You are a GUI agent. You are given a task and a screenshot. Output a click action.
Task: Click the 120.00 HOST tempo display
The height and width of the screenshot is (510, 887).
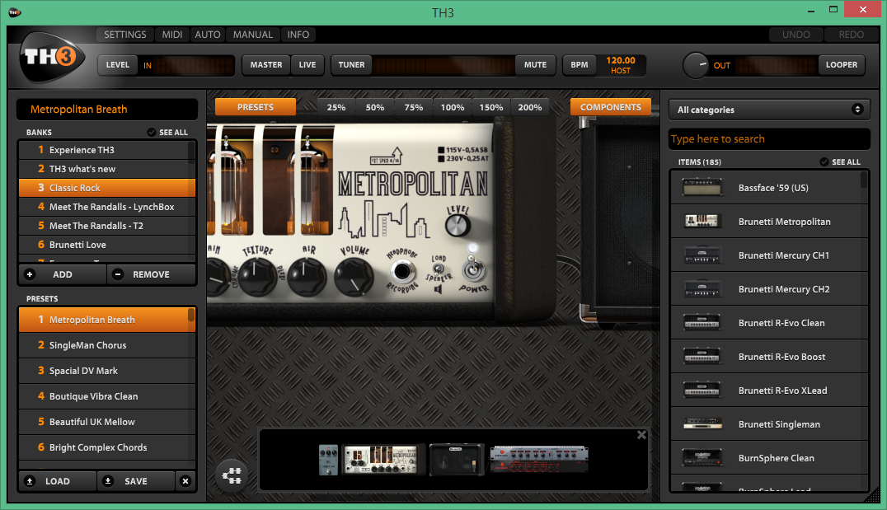point(621,65)
